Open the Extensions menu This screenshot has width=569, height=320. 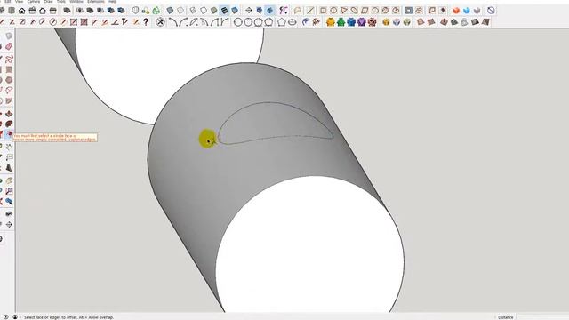pyautogui.click(x=96, y=2)
